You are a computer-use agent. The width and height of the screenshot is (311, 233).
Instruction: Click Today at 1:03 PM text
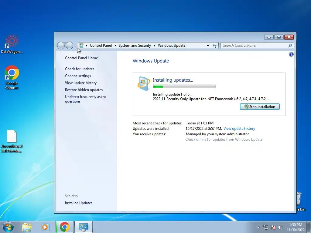(200, 123)
